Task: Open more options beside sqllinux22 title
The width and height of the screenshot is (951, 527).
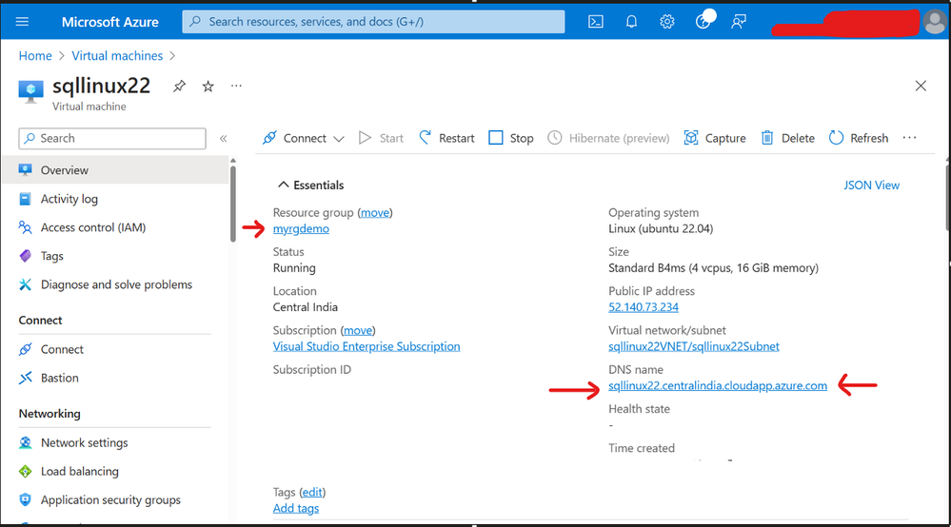Action: click(236, 86)
